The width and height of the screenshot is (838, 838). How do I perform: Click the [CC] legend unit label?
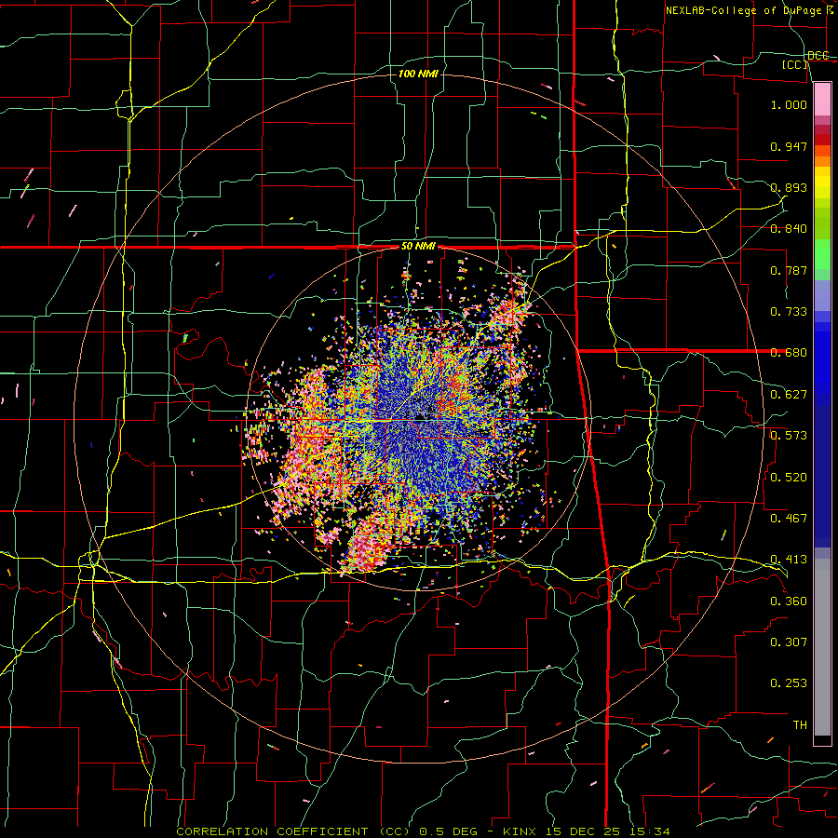(x=795, y=64)
